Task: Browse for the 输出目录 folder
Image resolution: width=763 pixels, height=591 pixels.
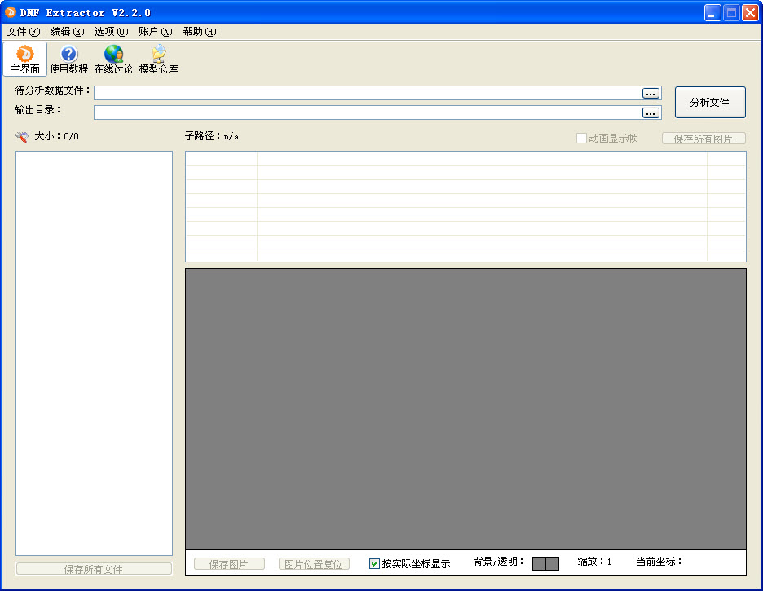Action: point(651,112)
